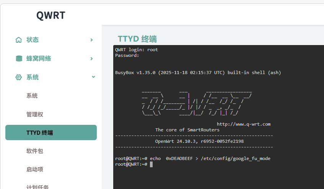324x189 pixels.
Task: Open the 状态 sidebar section label
Action: (x=33, y=40)
